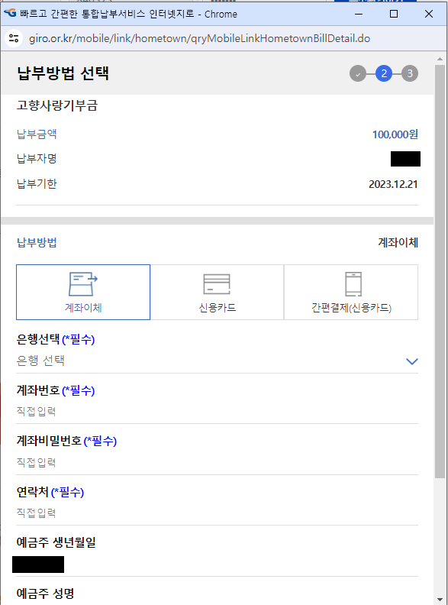Click the 2023.12.21 due date value

393,184
